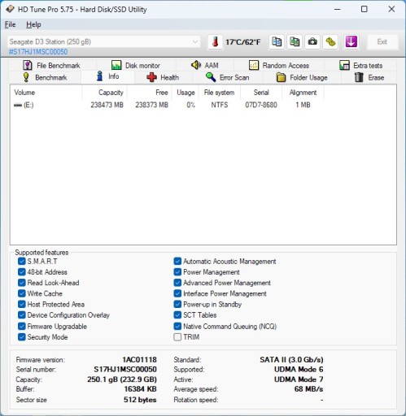This screenshot has width=406, height=416.
Task: Copy info to clipboard icon
Action: click(x=277, y=42)
